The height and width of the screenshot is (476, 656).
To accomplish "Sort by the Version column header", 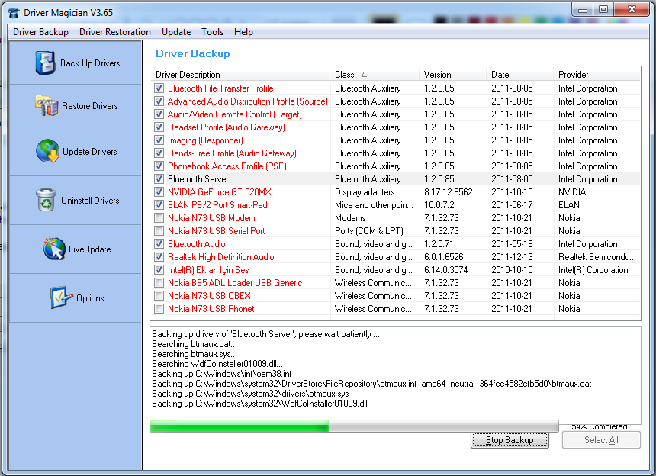I will pos(452,75).
